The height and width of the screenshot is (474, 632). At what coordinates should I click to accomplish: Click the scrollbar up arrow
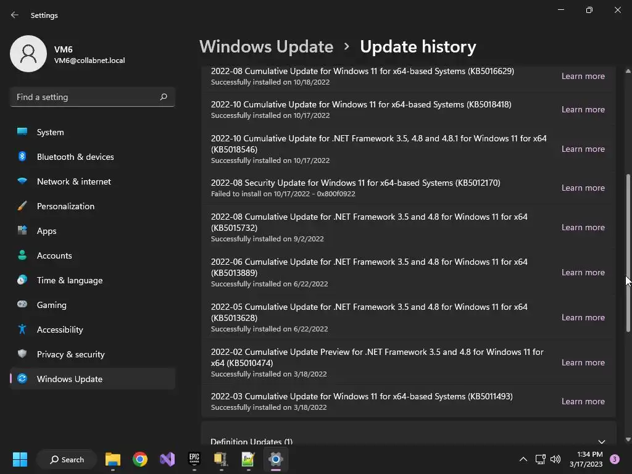(628, 71)
